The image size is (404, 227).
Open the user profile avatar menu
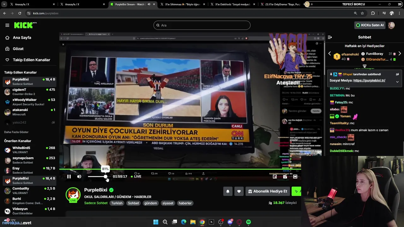[391, 25]
